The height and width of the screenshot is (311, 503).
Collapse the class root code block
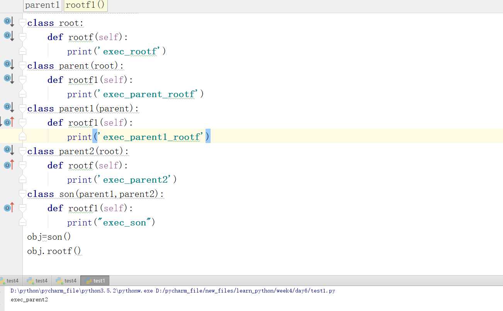pos(22,23)
